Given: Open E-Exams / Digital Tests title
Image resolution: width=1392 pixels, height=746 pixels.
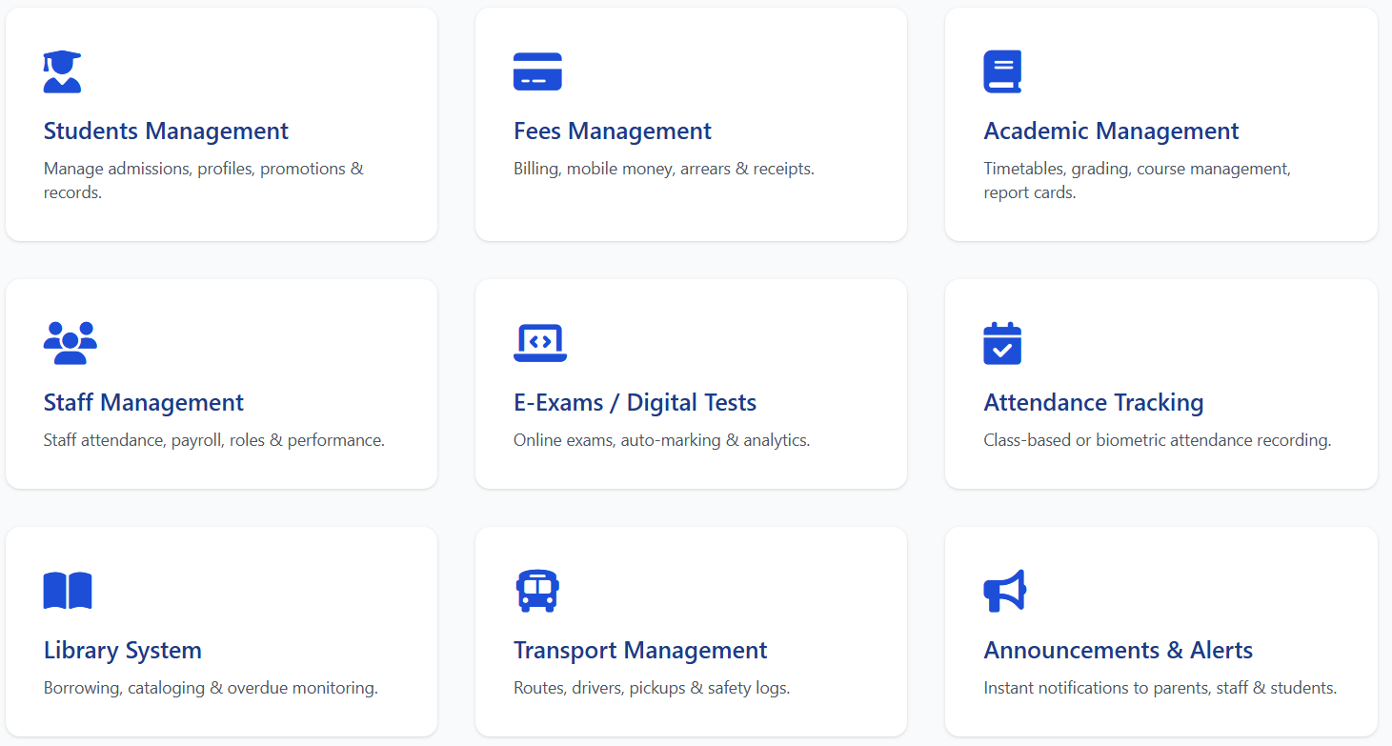Looking at the screenshot, I should click(x=635, y=402).
